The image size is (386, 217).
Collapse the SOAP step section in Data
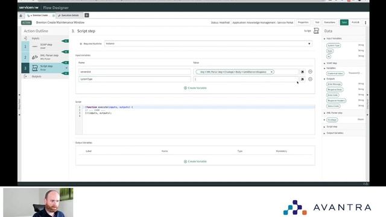(324, 63)
